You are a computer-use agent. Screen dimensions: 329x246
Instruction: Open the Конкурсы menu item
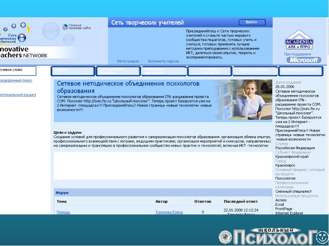click(x=210, y=71)
